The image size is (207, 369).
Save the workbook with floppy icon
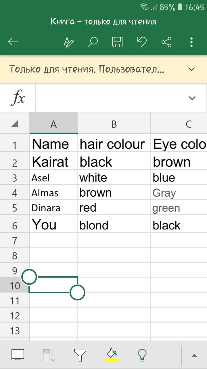point(117,42)
